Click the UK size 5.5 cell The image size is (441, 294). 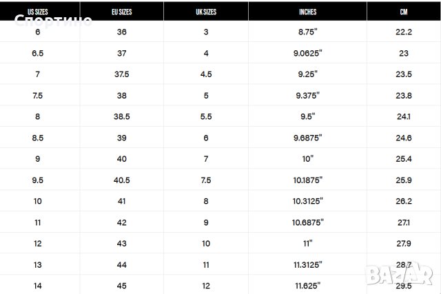[x=205, y=116]
